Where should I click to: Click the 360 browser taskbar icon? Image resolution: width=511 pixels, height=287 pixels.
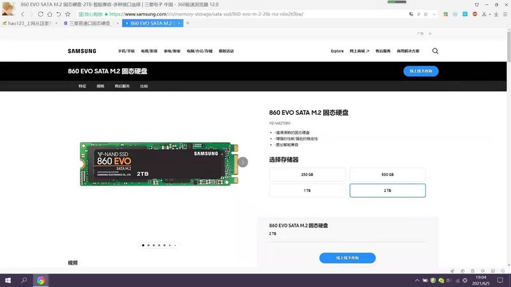tap(41, 280)
